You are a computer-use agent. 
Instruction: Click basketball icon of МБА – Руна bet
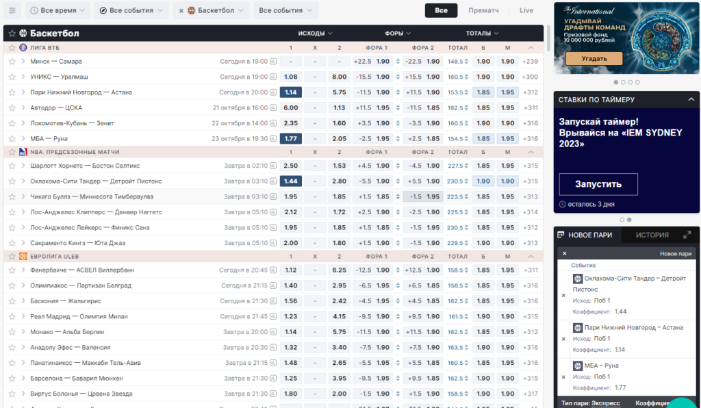coord(578,366)
